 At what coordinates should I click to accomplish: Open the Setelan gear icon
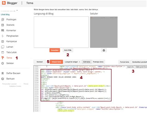click(x=2, y=63)
